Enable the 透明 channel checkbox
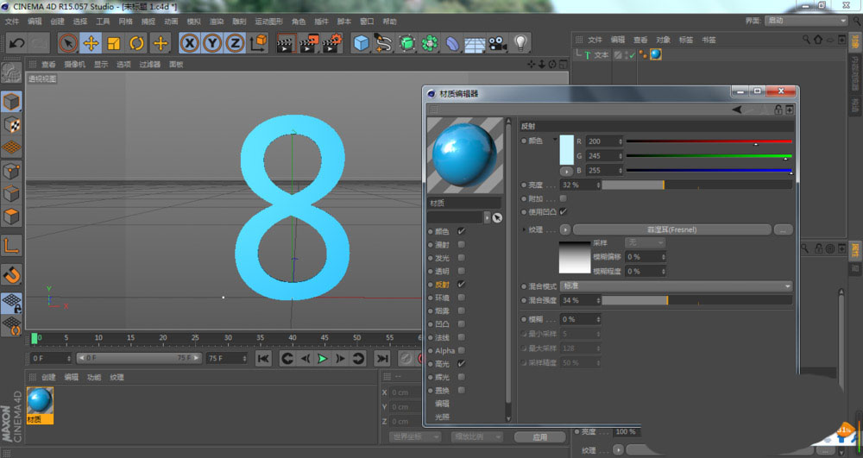 [x=461, y=271]
